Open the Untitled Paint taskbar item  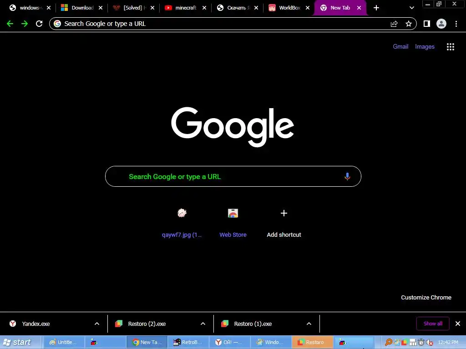64,342
